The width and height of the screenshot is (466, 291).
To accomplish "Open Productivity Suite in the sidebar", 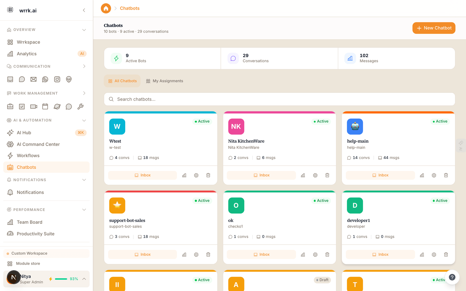I will [x=47, y=234].
